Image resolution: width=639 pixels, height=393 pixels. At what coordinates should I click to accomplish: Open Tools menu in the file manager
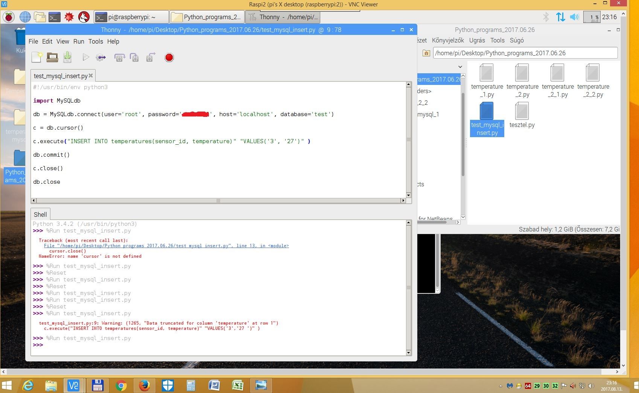coord(497,40)
